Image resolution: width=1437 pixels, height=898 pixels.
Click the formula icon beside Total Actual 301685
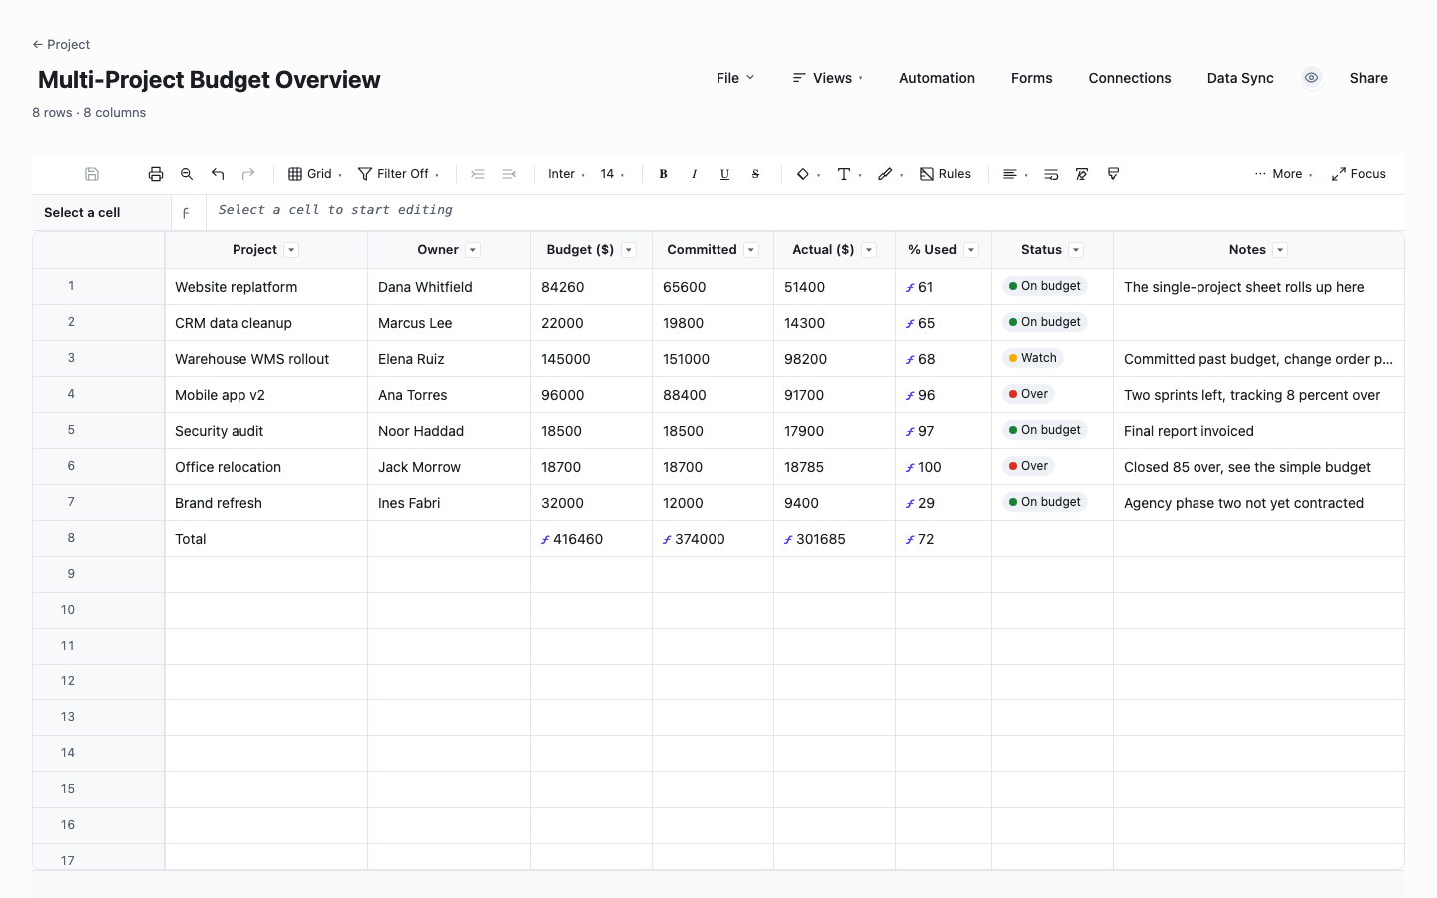pos(788,540)
